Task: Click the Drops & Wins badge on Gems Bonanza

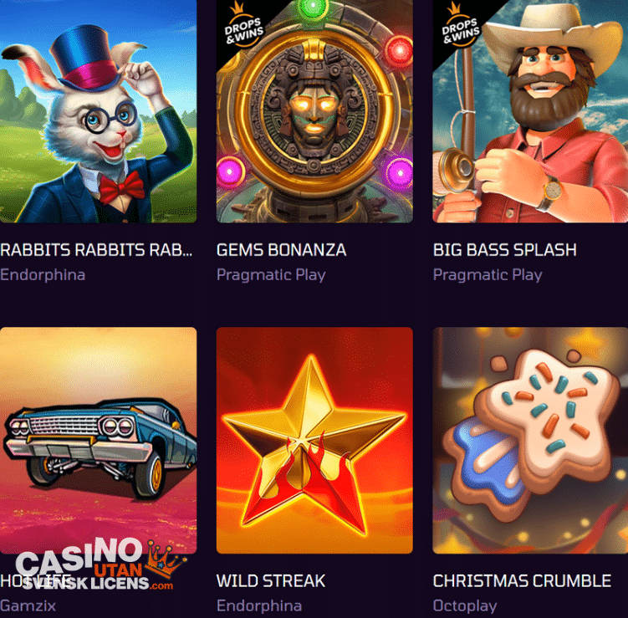Action: 242,27
